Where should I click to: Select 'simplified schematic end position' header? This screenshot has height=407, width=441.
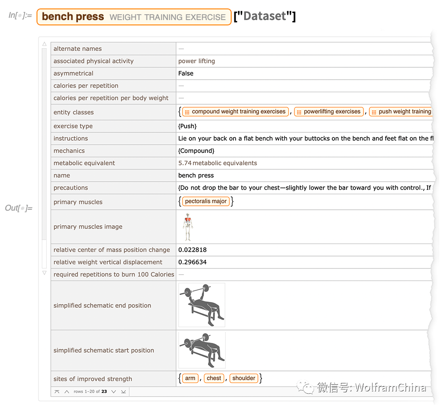[113, 305]
